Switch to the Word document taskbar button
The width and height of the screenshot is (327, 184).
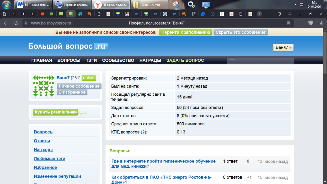coord(34,5)
